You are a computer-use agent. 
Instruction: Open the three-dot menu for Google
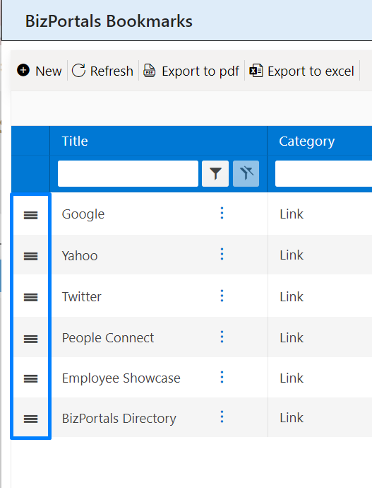pyautogui.click(x=222, y=213)
